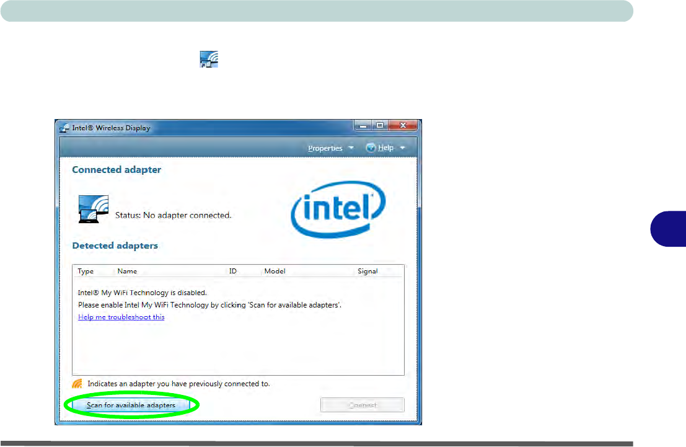Open the Help me troubleshoot this link
The width and height of the screenshot is (686, 447).
coord(121,317)
